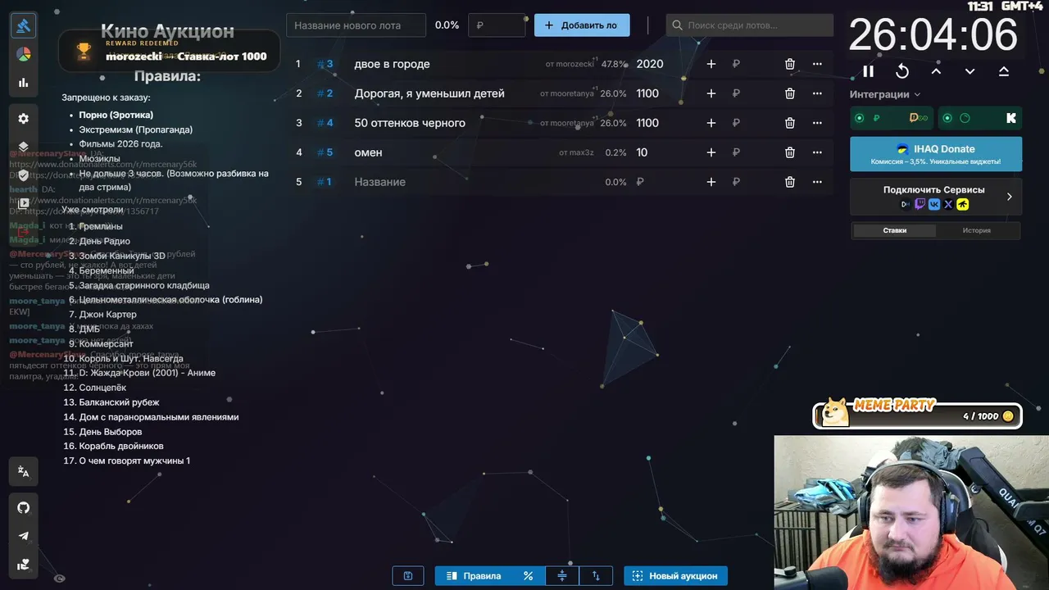Open more options for 'Дорогая, я уменьшил детей'
This screenshot has width=1049, height=590.
(817, 93)
